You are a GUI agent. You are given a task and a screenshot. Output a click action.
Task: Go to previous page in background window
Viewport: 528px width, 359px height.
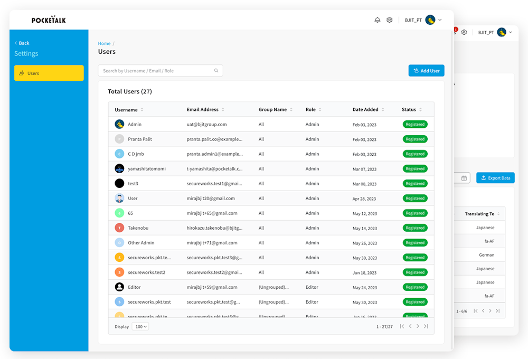coord(483,311)
